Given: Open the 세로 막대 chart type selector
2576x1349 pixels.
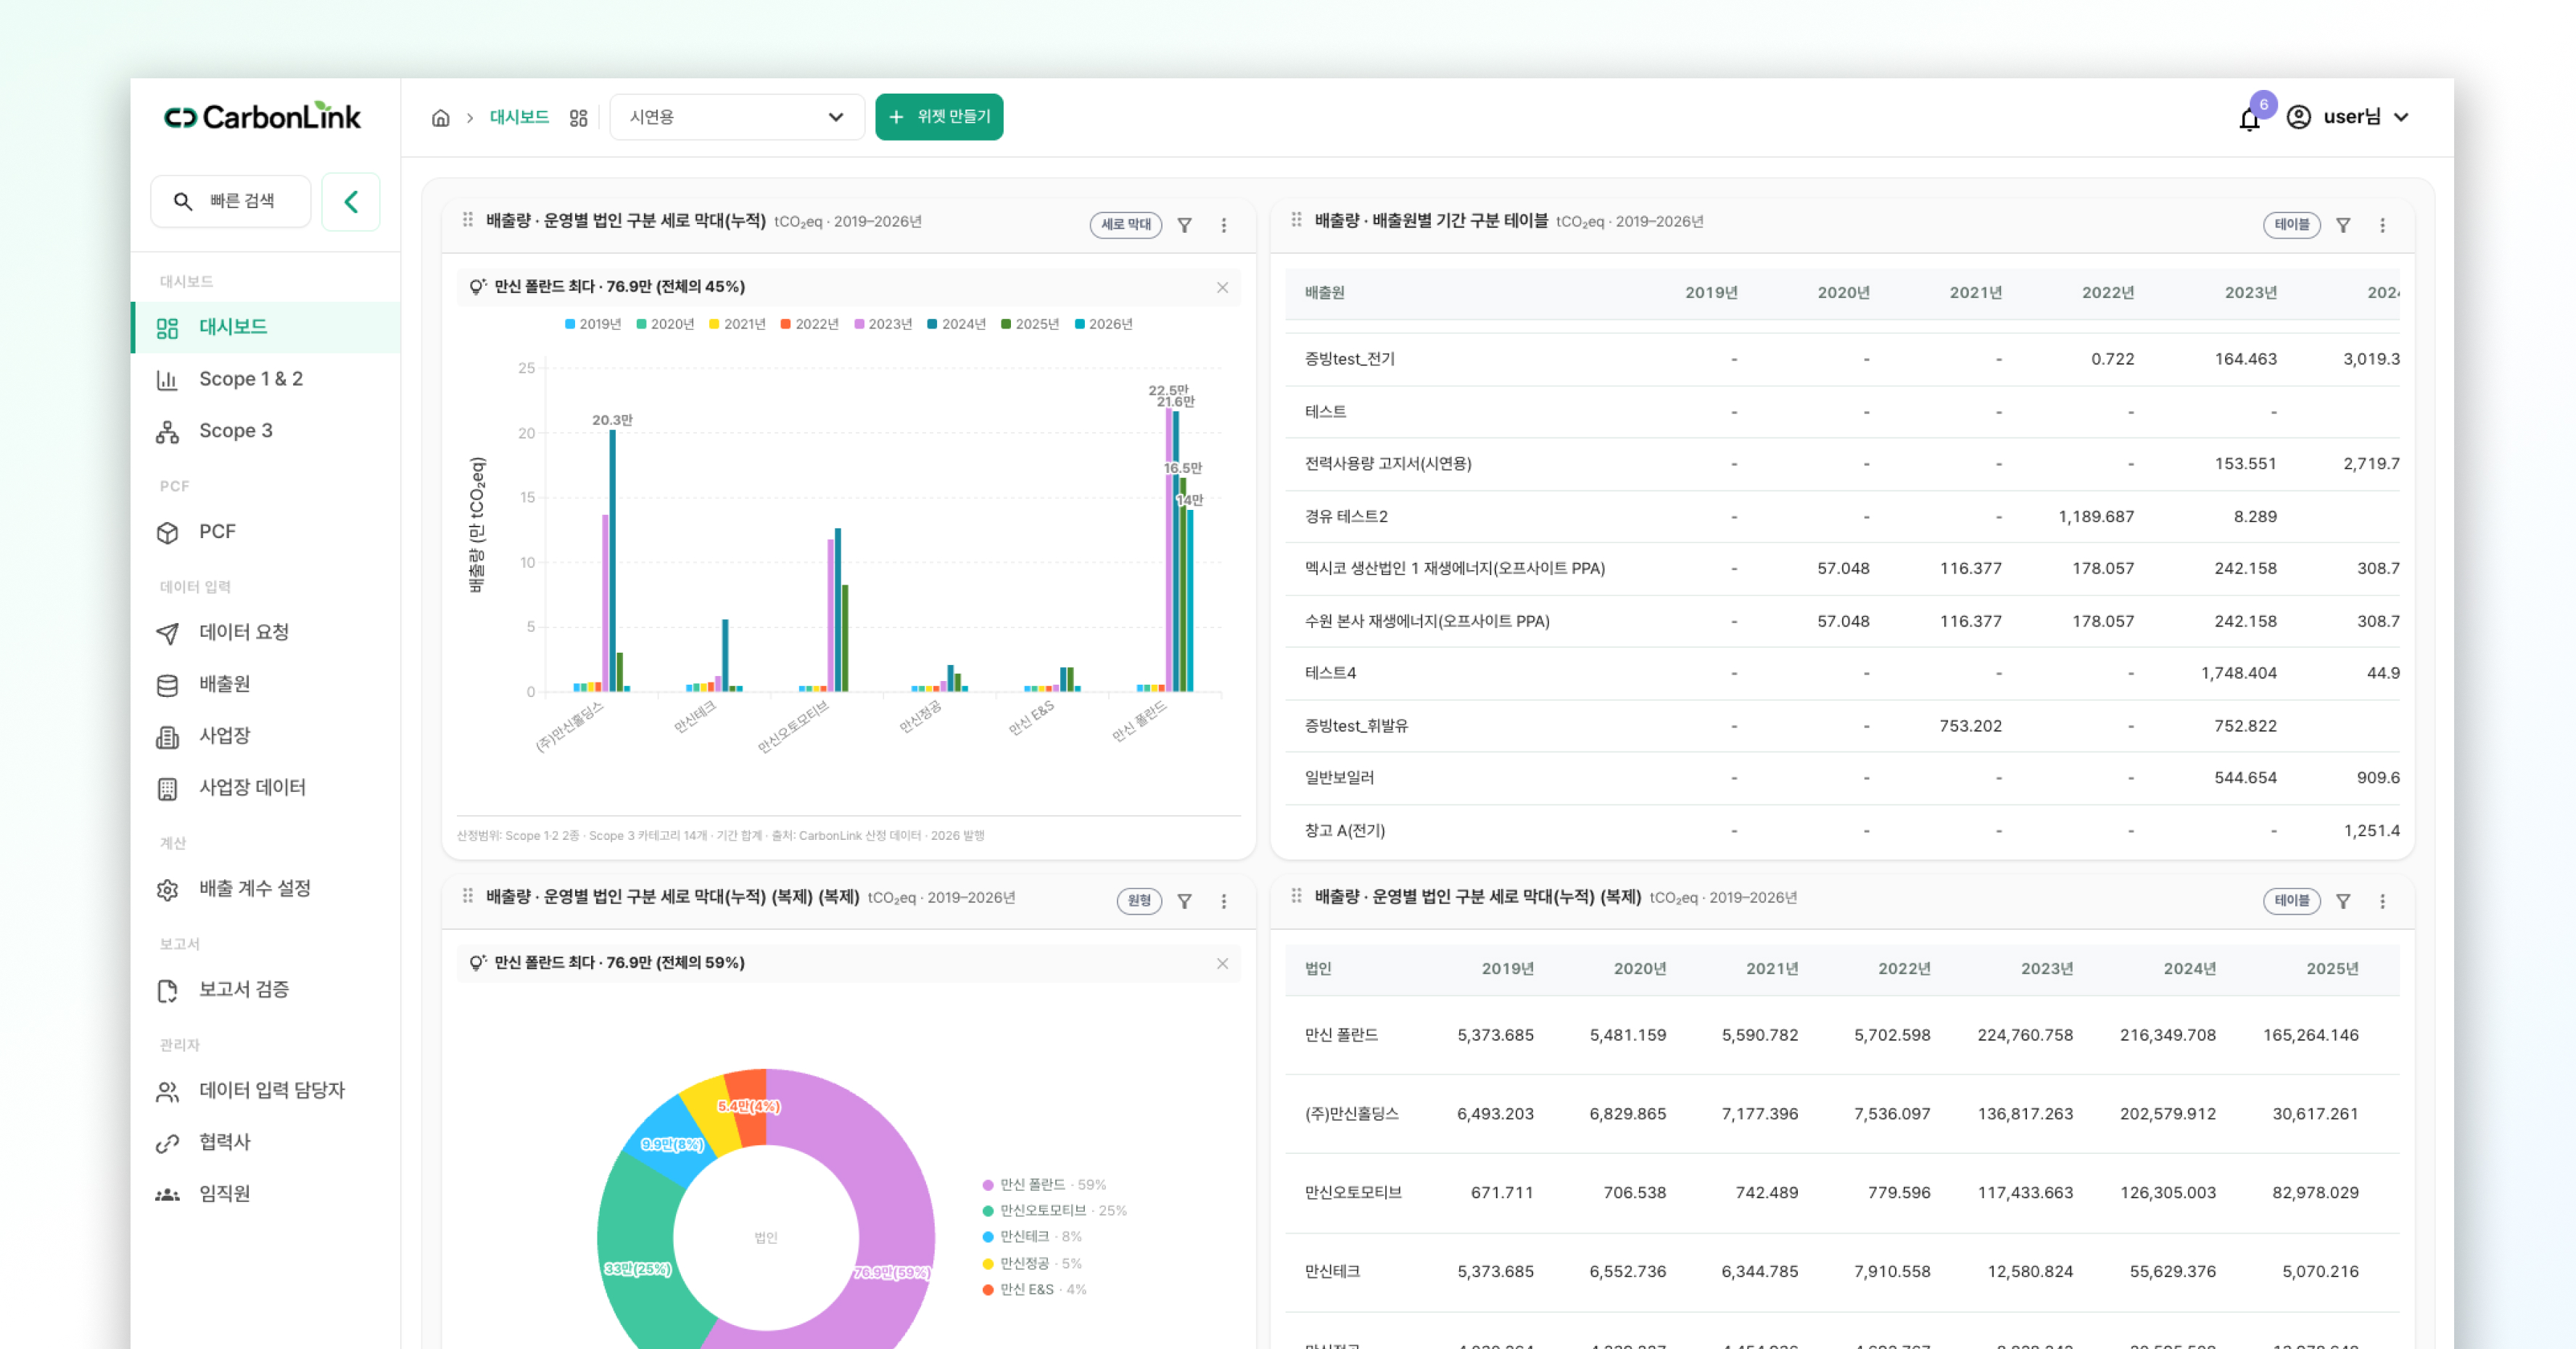Looking at the screenshot, I should coord(1126,225).
